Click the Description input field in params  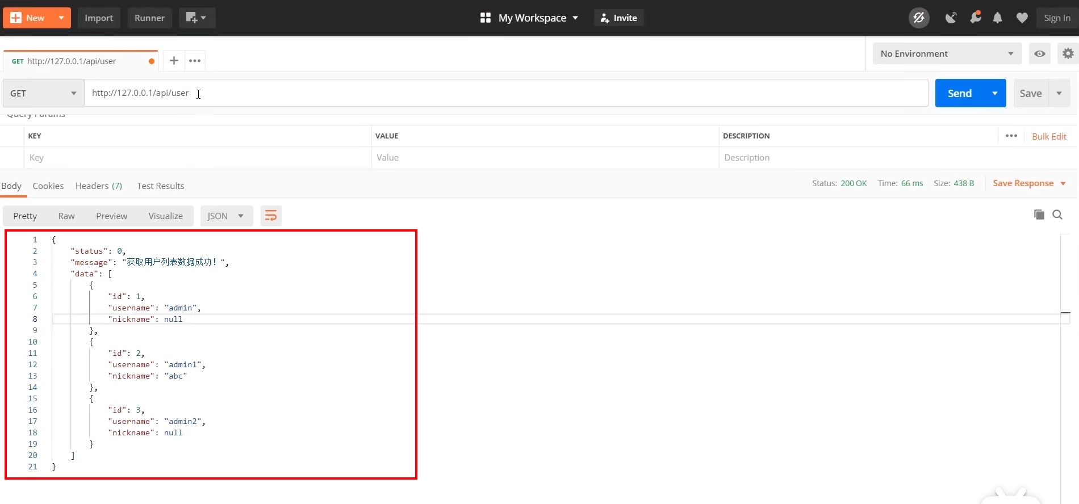[897, 158]
